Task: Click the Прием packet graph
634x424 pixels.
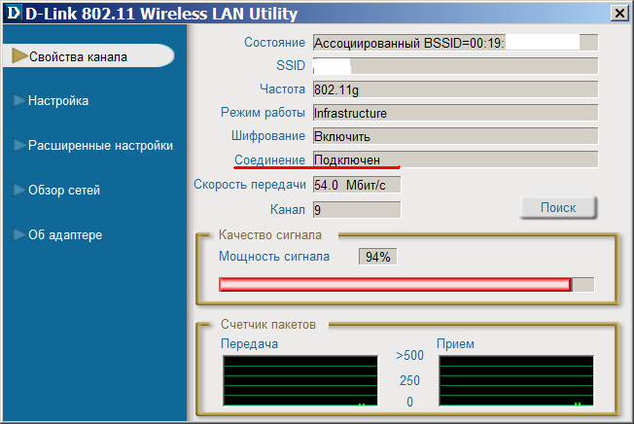Action: click(516, 381)
